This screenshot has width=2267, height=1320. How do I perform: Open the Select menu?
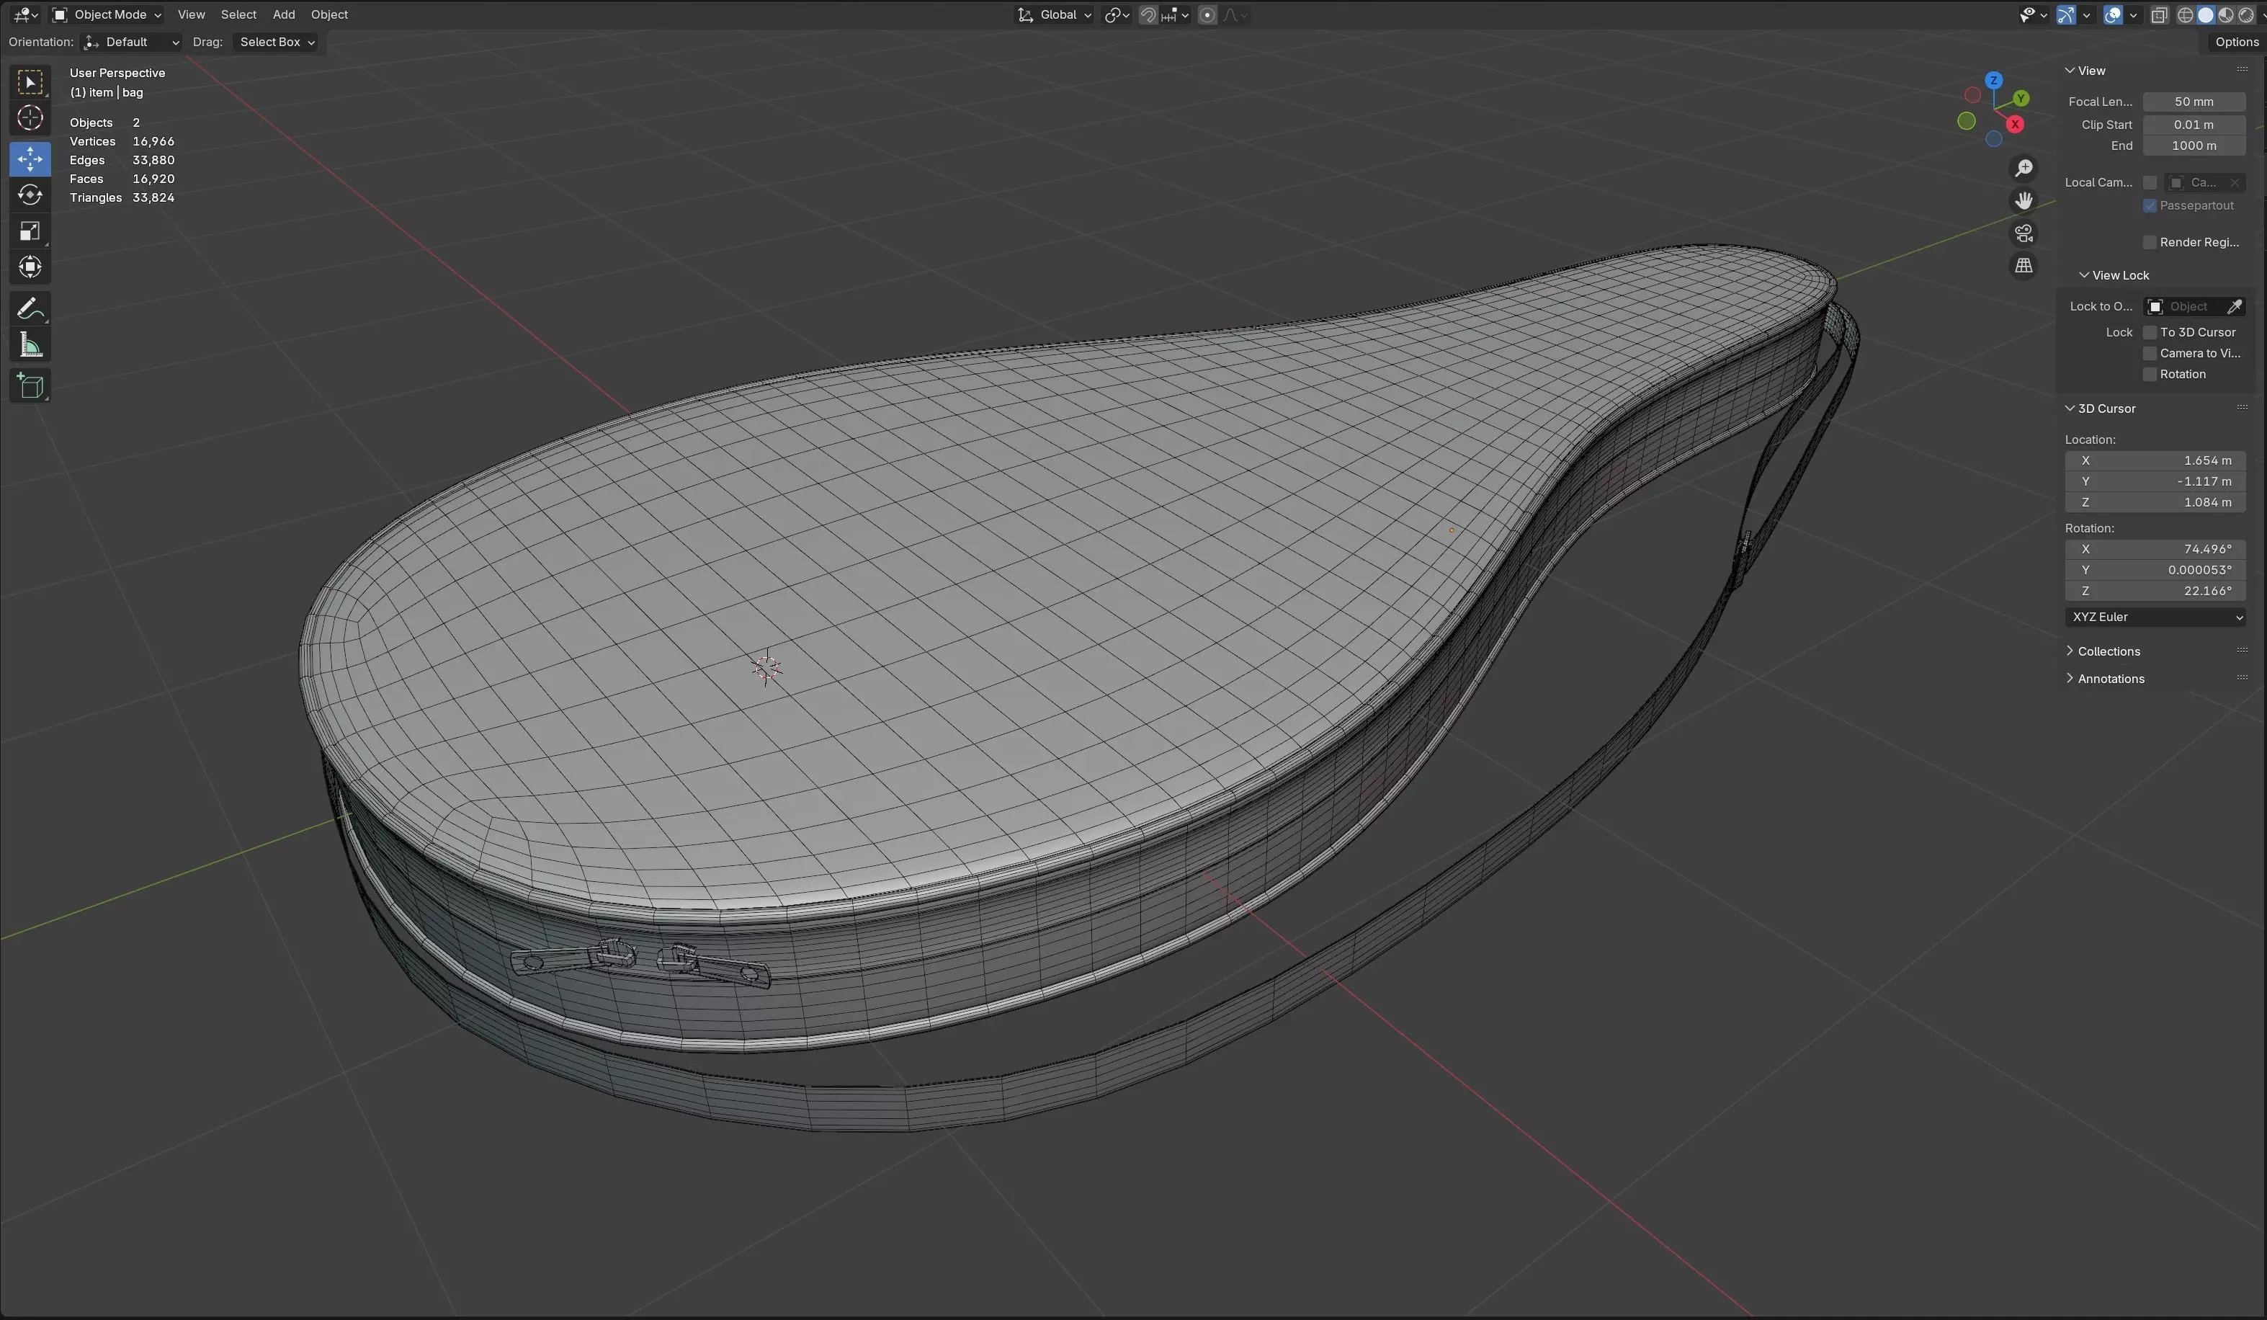pos(238,14)
